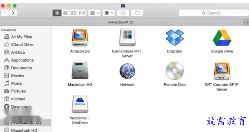Open the Amazon S3 drive icon

pos(80,37)
